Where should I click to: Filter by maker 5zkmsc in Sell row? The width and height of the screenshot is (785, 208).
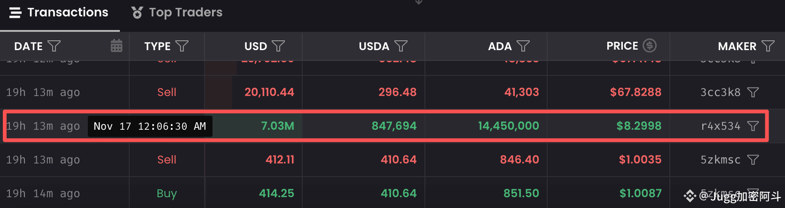753,160
